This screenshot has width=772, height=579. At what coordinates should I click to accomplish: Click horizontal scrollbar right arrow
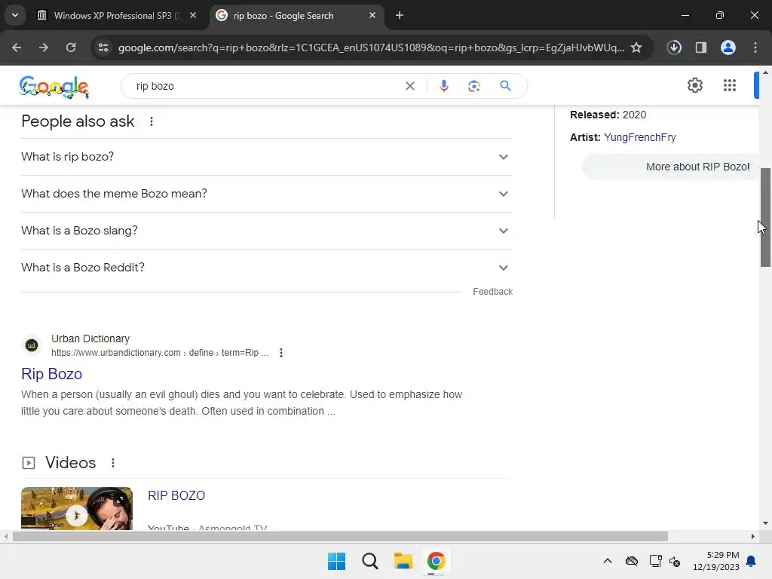tap(753, 537)
